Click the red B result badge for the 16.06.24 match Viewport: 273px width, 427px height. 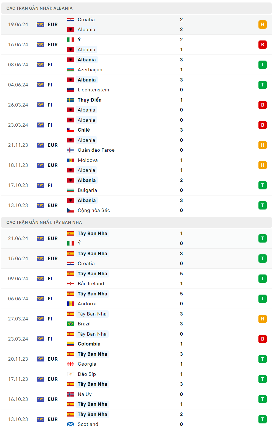[262, 45]
